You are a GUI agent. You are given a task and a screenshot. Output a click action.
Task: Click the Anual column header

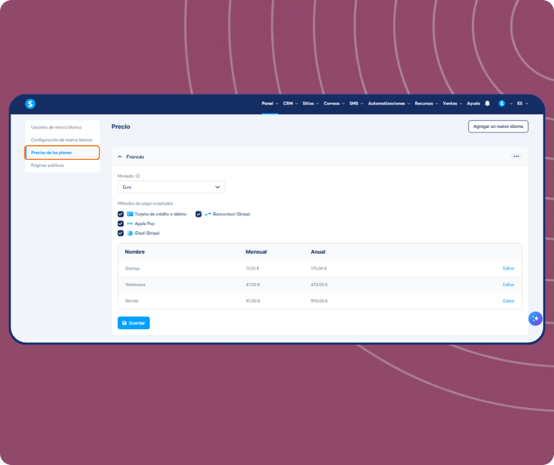318,251
